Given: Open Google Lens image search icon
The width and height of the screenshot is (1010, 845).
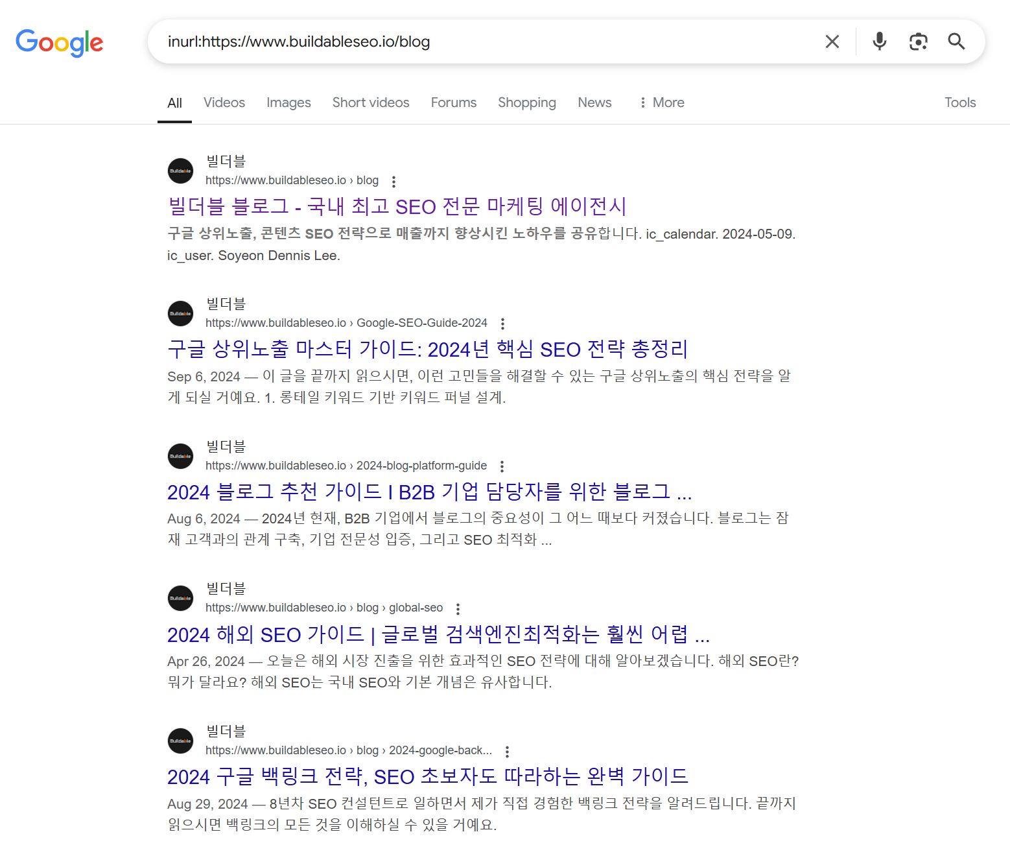Looking at the screenshot, I should click(x=918, y=42).
